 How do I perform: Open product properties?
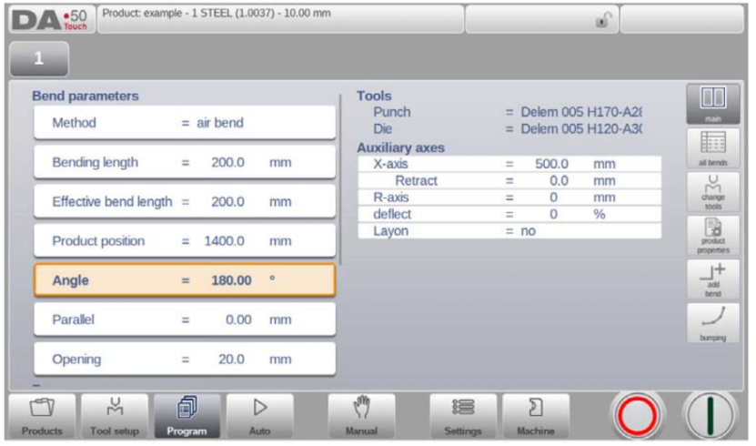713,236
